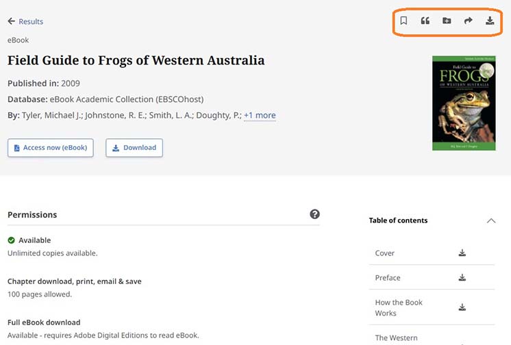Select Preface in the table of contents

388,278
